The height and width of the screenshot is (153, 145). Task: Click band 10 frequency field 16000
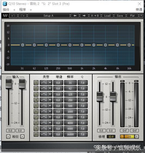coord(70,134)
